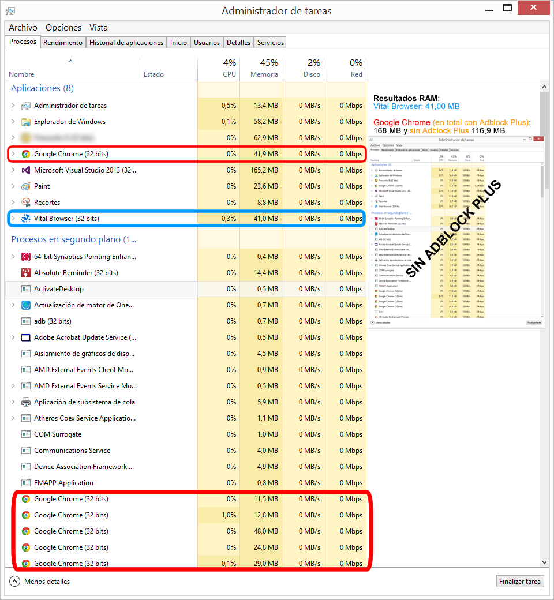Viewport: 554px width, 600px height.
Task: Sort by the Memoria column header
Action: tap(261, 69)
